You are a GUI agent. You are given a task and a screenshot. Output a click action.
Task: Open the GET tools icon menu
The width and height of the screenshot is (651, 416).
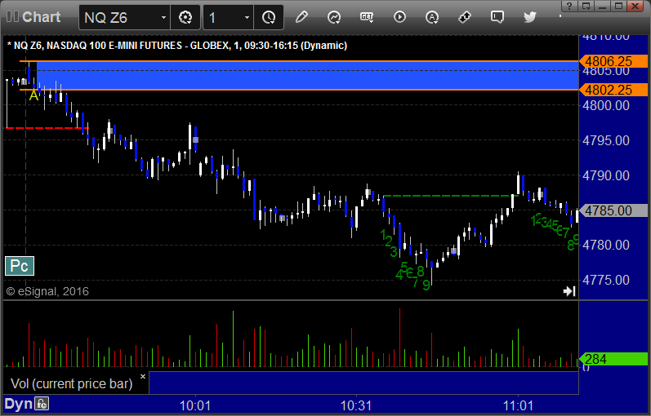[x=367, y=17]
